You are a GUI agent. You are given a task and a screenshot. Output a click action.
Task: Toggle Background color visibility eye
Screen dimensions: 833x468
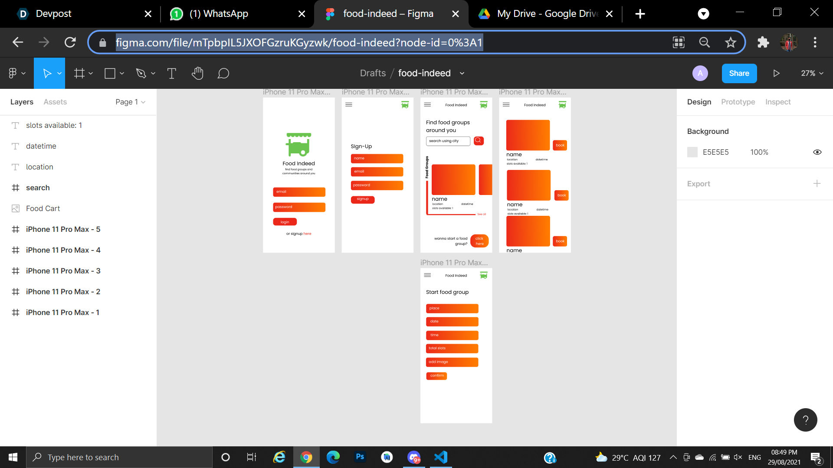click(x=817, y=152)
